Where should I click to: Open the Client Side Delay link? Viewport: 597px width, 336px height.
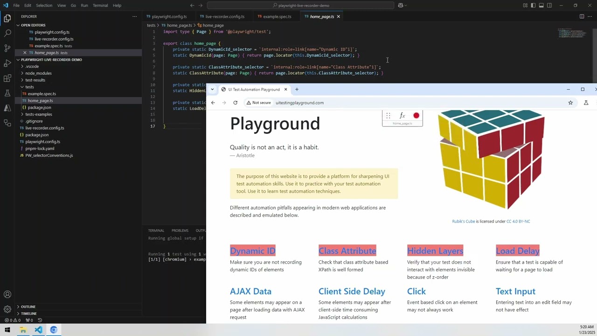(352, 291)
